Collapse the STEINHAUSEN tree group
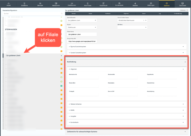This screenshot has width=191, height=136. [61, 30]
